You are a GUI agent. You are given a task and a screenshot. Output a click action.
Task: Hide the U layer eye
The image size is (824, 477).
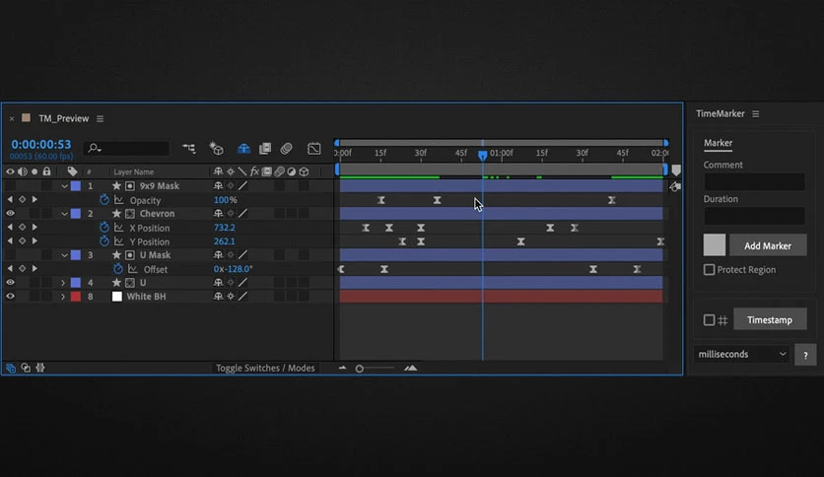[x=10, y=282]
